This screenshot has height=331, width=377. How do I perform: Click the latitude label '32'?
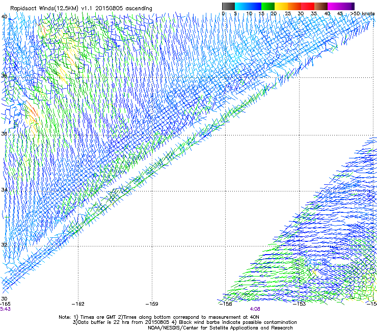point(4,245)
